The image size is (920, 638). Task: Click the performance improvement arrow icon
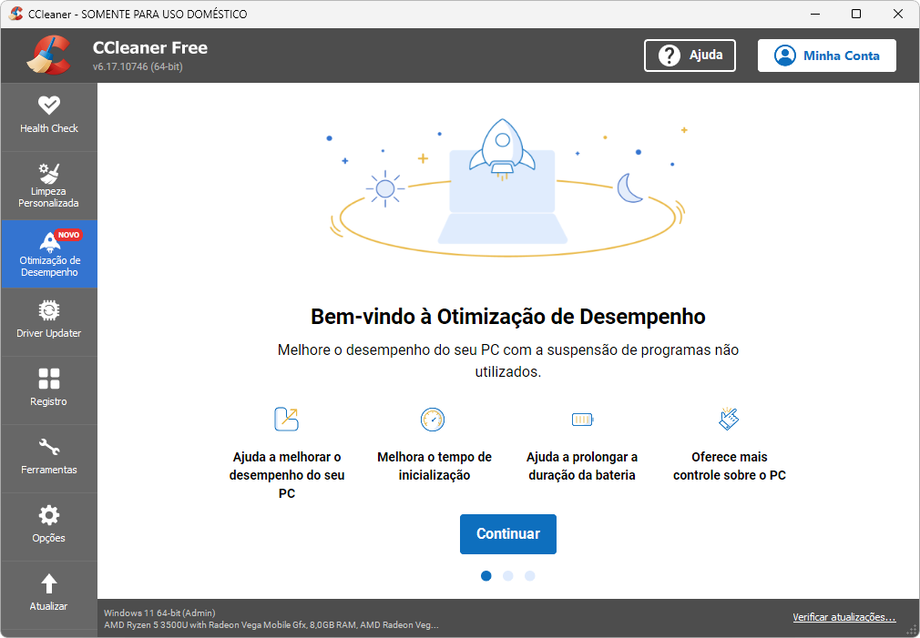click(x=286, y=420)
